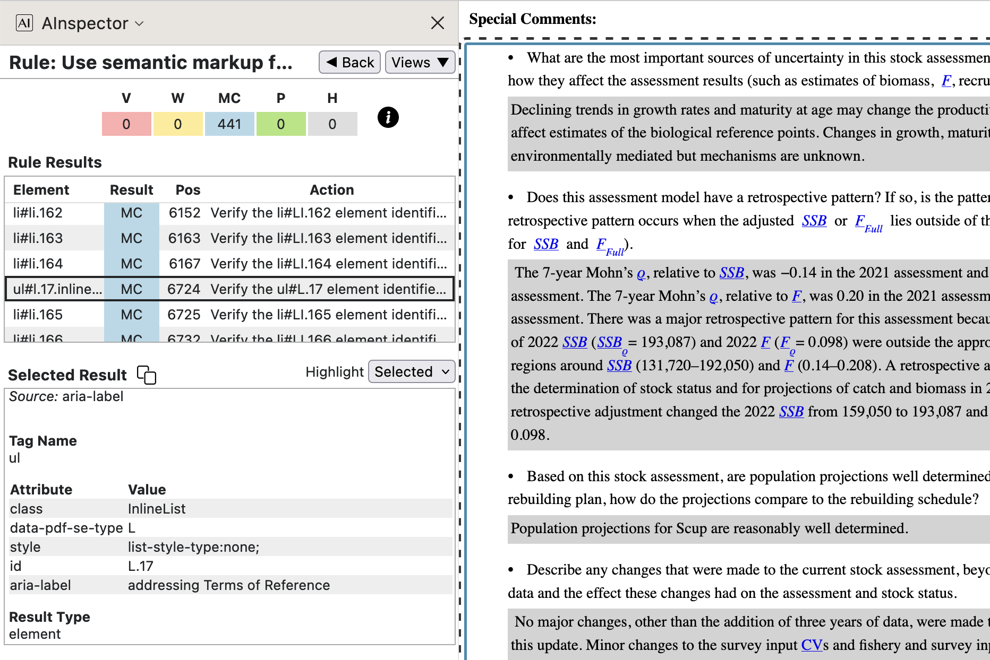The height and width of the screenshot is (660, 990).
Task: Click the yellow Warnings count box
Action: click(x=178, y=124)
